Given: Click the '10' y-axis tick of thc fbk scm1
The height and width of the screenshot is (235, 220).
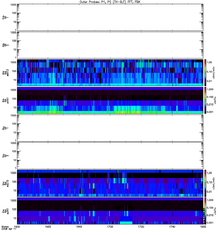Looking at the screenshot, I should pos(15,218).
